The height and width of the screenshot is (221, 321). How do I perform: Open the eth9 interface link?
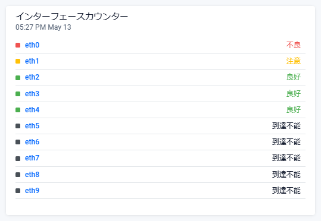pos(32,191)
